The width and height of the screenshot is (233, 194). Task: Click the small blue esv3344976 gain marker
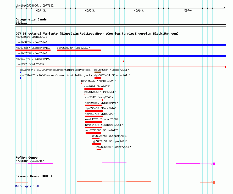(x=20, y=78)
